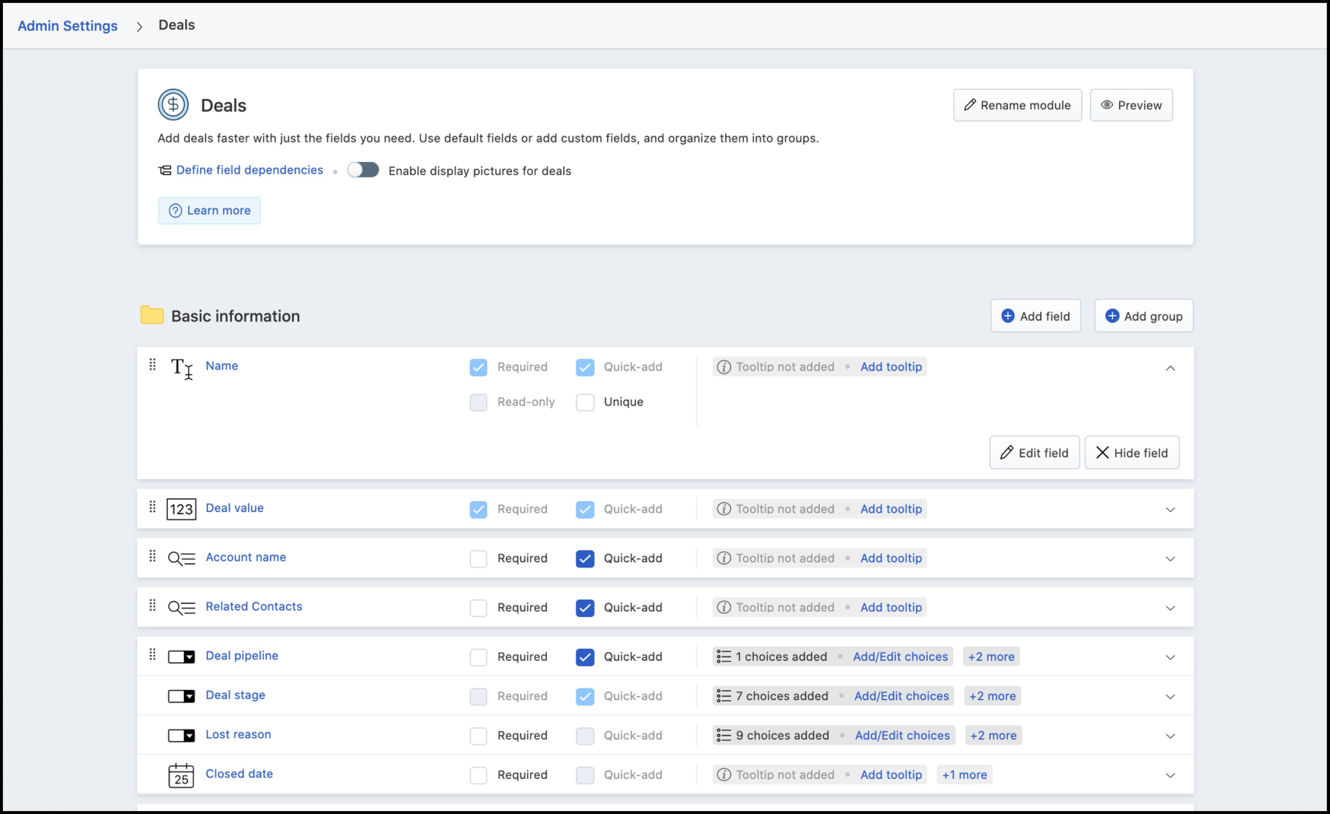
Task: Click the yellow Basic information folder icon
Action: pyautogui.click(x=152, y=315)
